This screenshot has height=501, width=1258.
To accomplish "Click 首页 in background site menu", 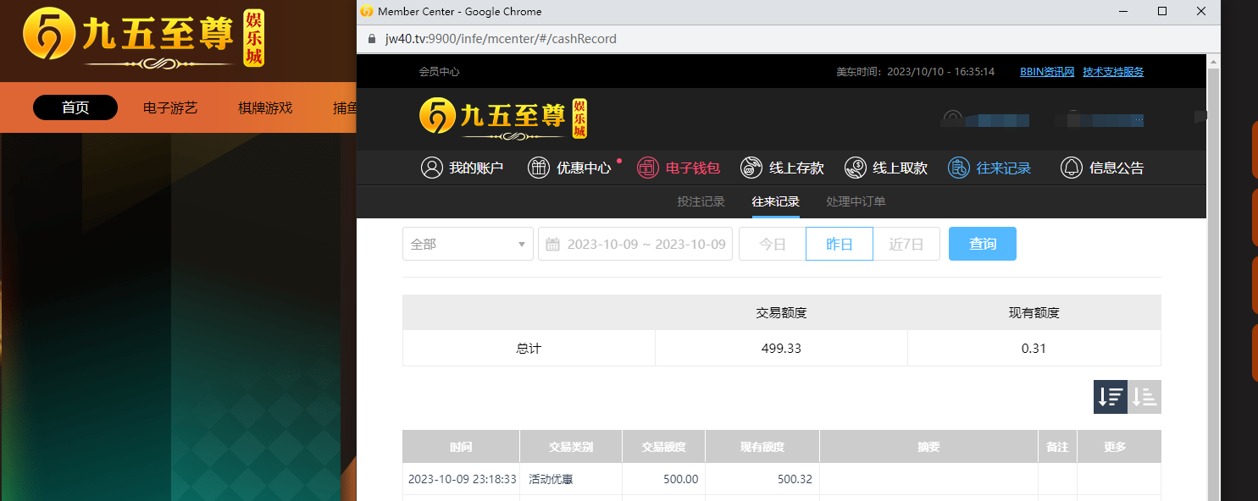I will (75, 107).
